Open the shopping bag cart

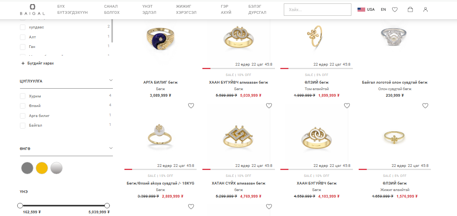click(x=410, y=10)
